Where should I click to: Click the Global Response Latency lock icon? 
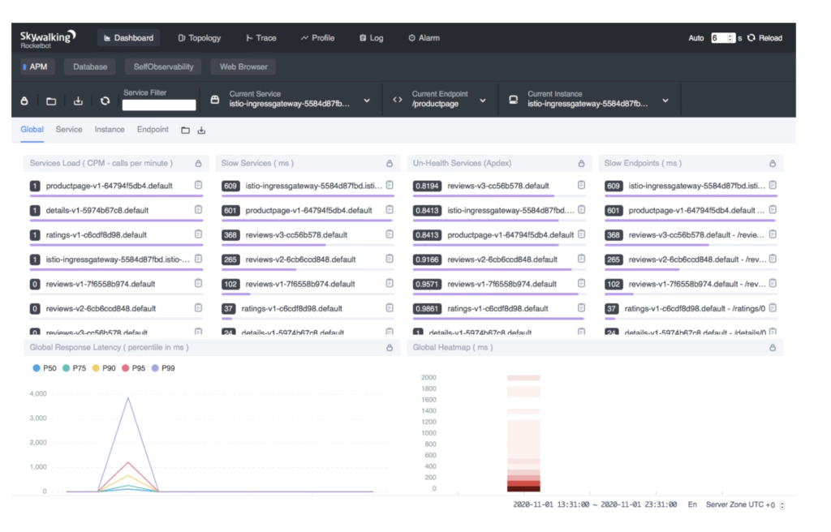(390, 348)
